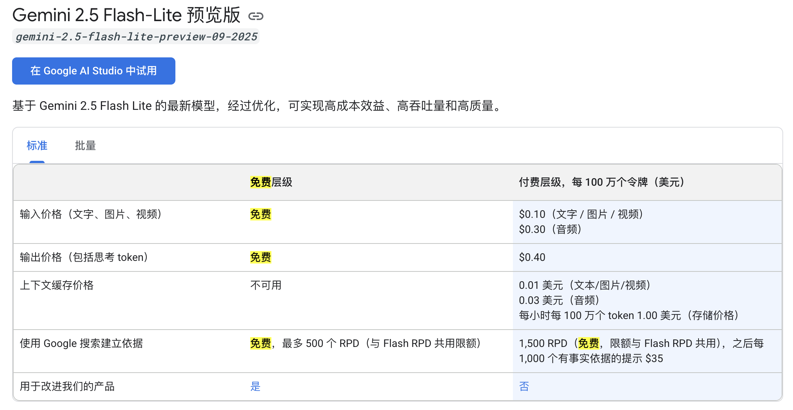
Task: Click the 0.03 美元（音频） cache price
Action: coord(559,301)
